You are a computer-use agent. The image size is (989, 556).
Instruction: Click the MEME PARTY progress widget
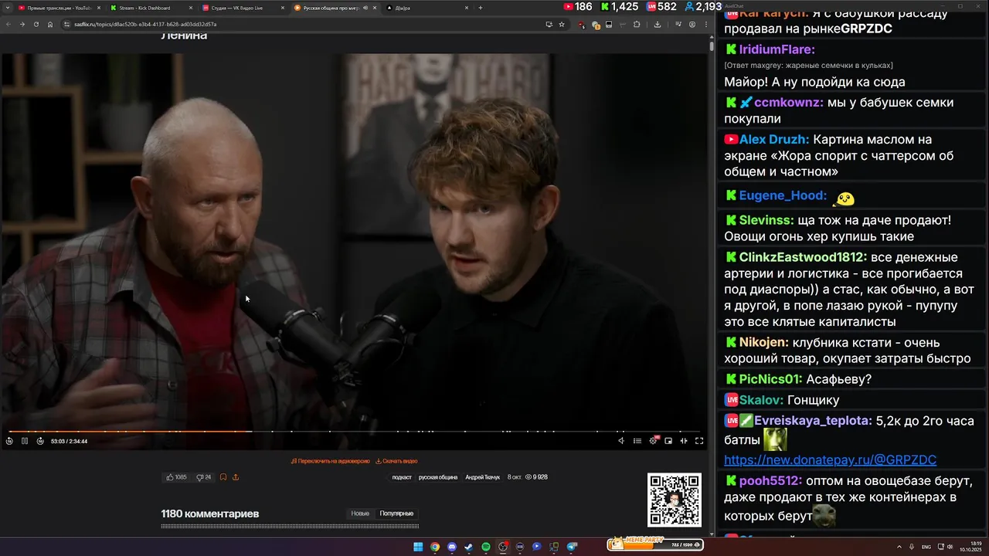tap(655, 544)
